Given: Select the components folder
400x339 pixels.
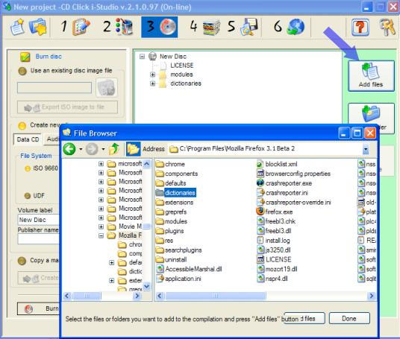Looking at the screenshot, I should point(177,174).
